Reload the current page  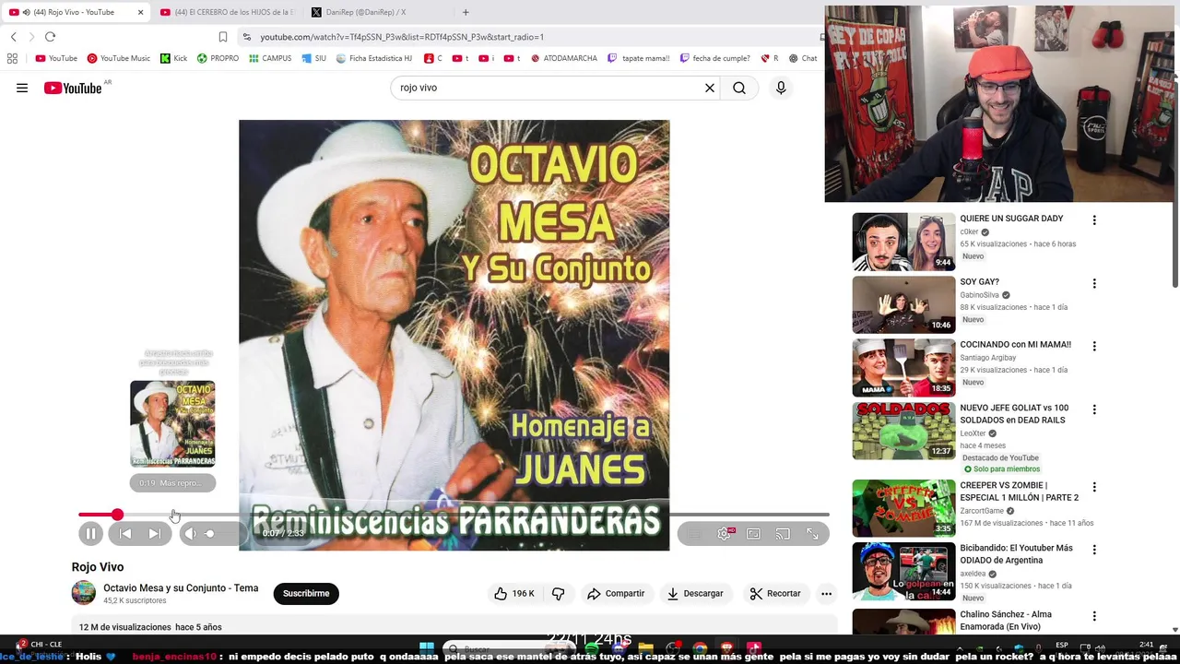[x=50, y=37]
